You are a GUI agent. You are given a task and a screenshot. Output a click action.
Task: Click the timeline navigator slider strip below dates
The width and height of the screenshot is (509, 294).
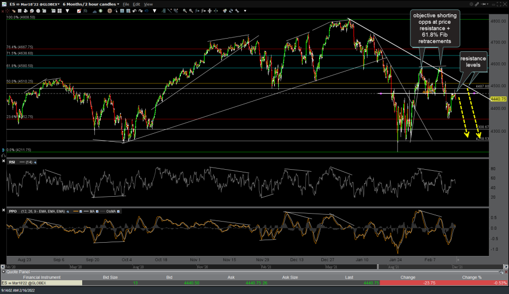click(254, 267)
